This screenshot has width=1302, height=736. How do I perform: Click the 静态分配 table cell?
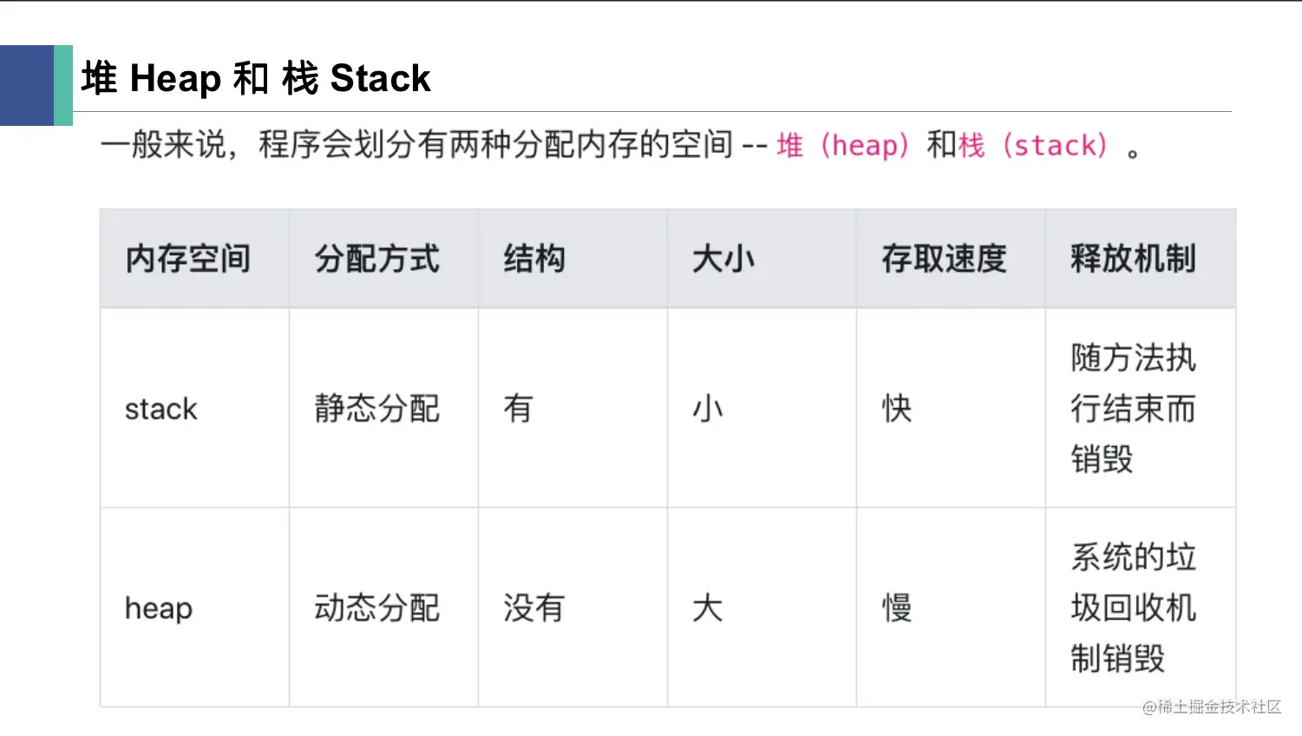(383, 408)
